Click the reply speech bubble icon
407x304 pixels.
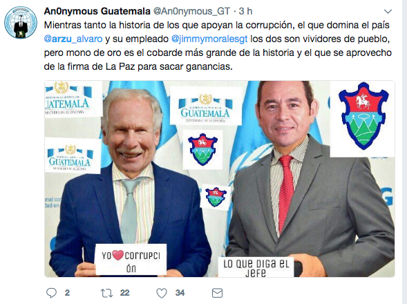coord(51,293)
